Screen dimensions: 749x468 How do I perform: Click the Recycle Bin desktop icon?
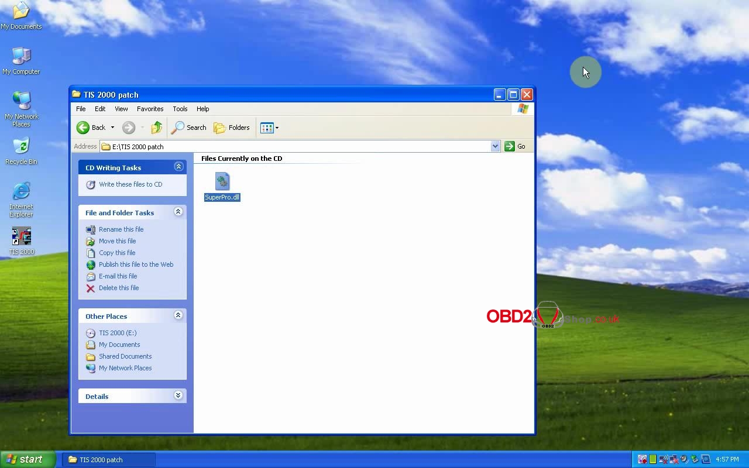tap(21, 147)
